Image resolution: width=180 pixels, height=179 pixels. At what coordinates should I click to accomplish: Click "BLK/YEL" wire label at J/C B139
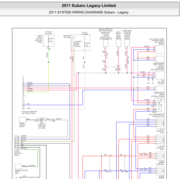[23, 140]
